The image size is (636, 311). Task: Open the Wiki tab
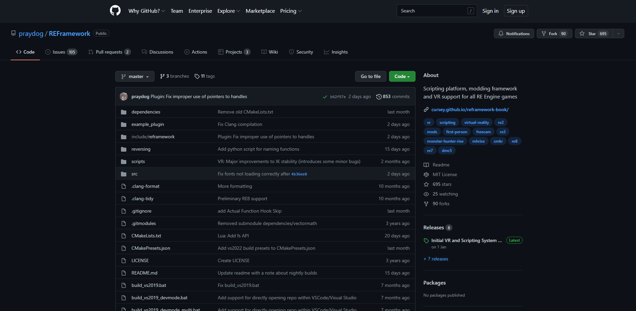270,52
